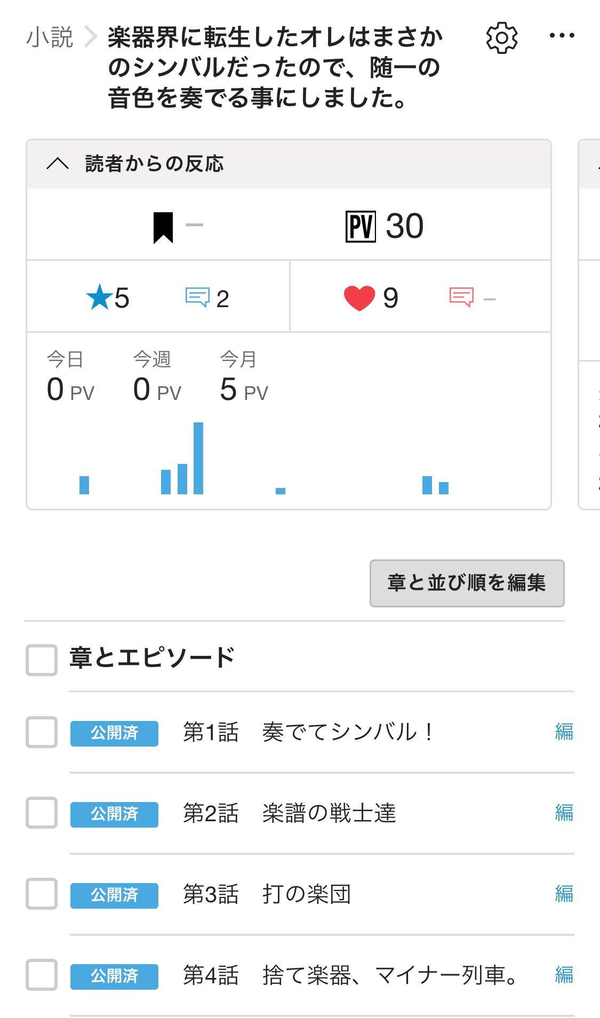The width and height of the screenshot is (600, 1018).
Task: Open the three-dot more options menu
Action: (x=562, y=36)
